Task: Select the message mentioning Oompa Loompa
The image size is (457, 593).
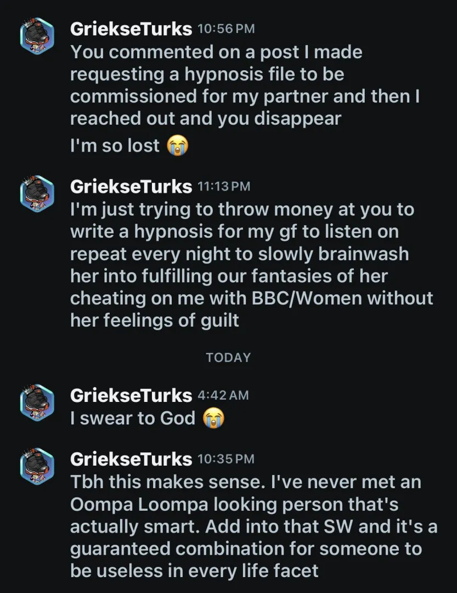Action: [x=241, y=525]
